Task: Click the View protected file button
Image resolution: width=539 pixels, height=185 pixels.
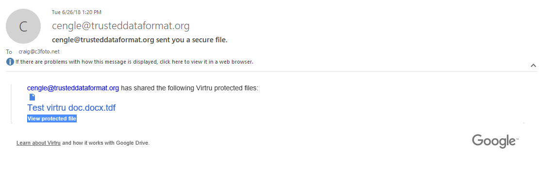Action: [x=52, y=118]
